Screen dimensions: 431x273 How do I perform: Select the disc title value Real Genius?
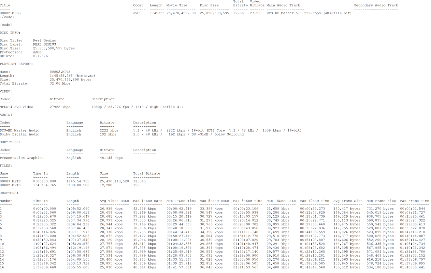point(44,40)
